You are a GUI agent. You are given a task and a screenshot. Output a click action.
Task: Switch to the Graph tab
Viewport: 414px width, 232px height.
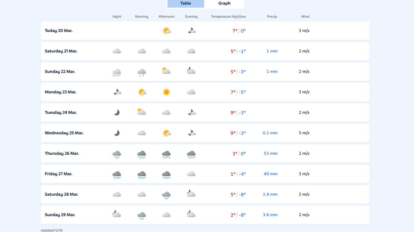[224, 3]
